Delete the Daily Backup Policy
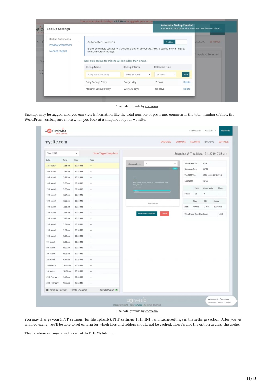 tap(187, 82)
